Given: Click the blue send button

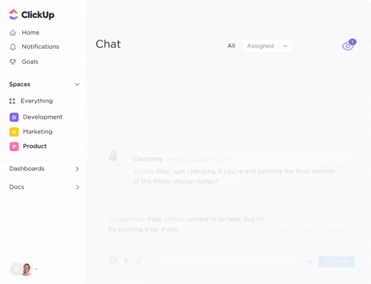Looking at the screenshot, I should tap(336, 262).
